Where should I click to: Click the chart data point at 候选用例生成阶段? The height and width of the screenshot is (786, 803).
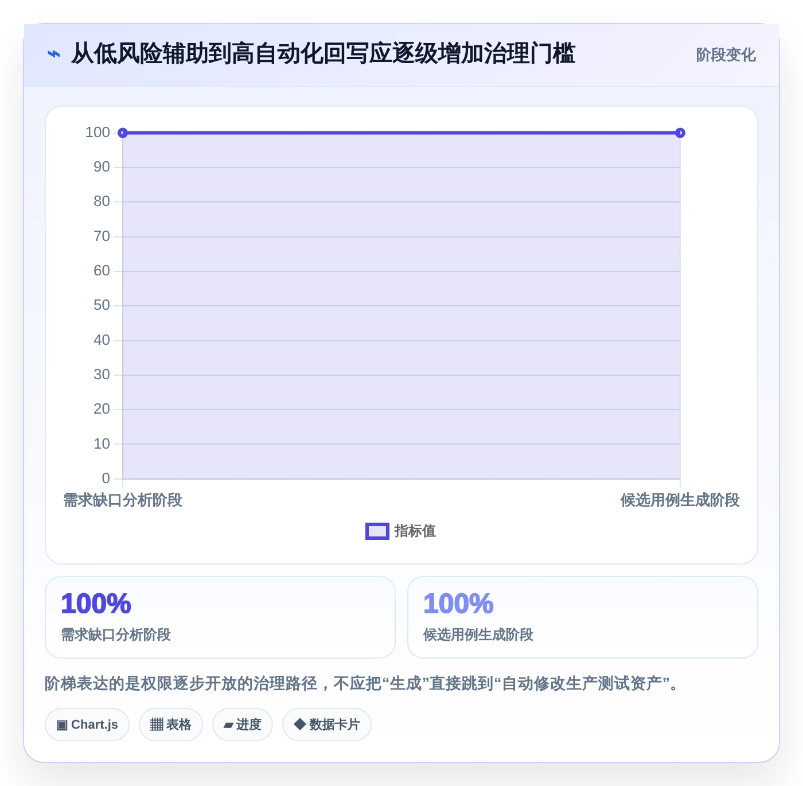pyautogui.click(x=680, y=133)
